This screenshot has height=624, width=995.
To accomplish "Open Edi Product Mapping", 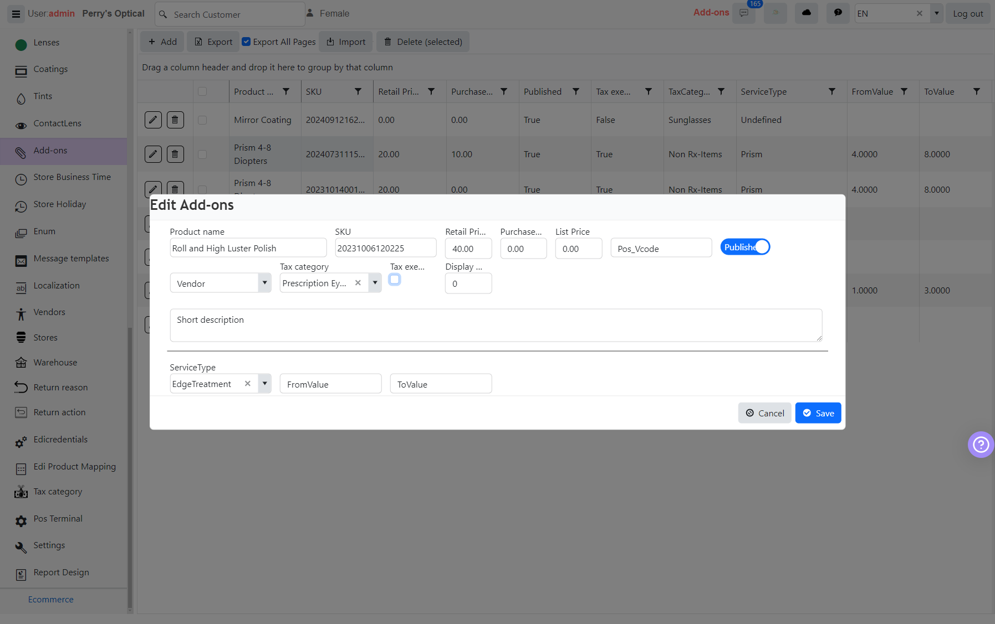I will click(x=75, y=467).
